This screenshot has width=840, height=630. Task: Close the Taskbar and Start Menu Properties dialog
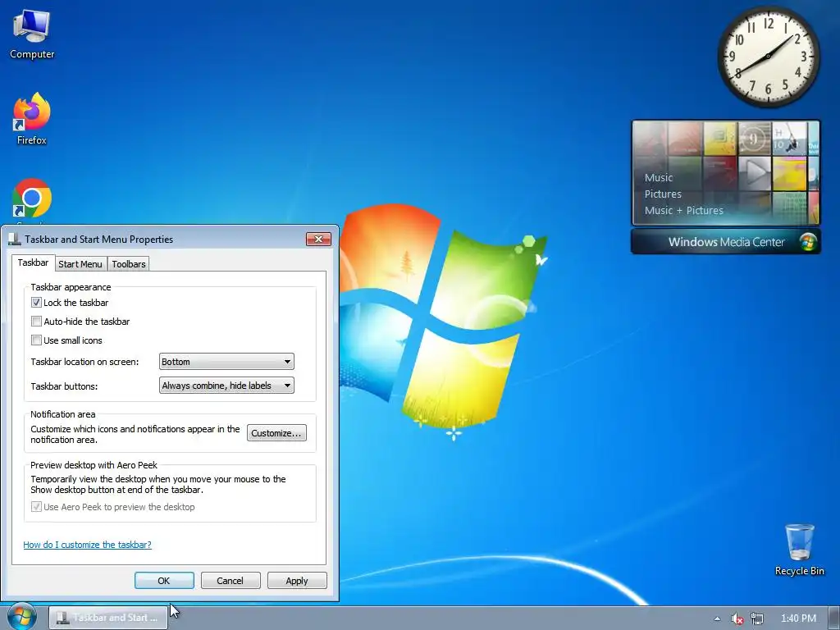tap(318, 239)
